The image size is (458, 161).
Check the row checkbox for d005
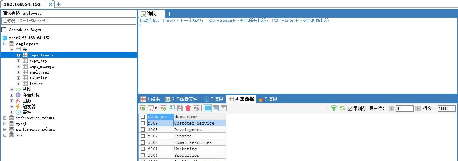[x=143, y=130]
